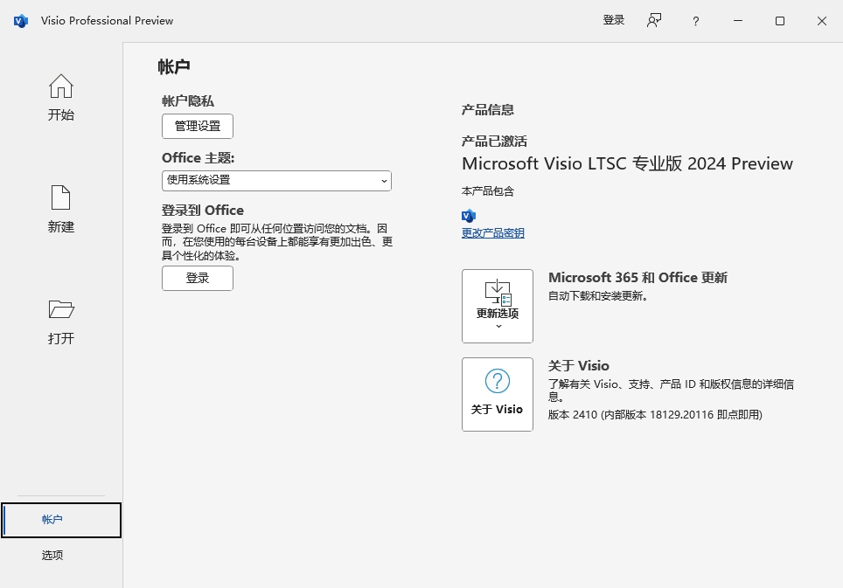This screenshot has width=843, height=588.
Task: Click the small Visio icon under 本产品包含
Action: click(468, 215)
